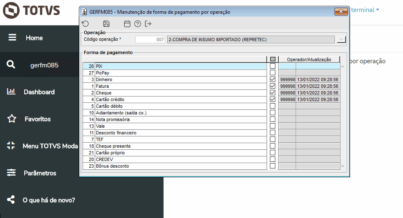Check the Bônus desconto checkbox
Image resolution: width=403 pixels, height=218 pixels.
click(273, 166)
